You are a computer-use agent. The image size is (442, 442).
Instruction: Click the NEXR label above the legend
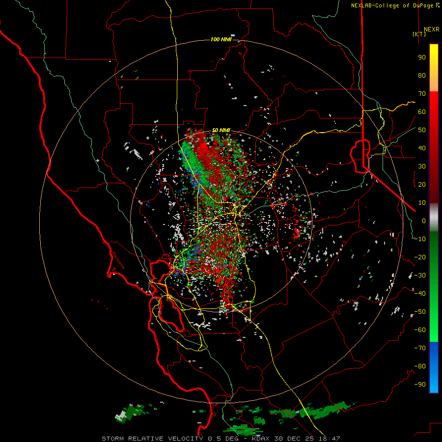[x=431, y=29]
